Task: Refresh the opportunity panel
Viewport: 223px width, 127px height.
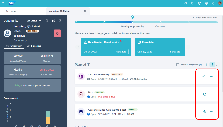Action: [x=47, y=21]
